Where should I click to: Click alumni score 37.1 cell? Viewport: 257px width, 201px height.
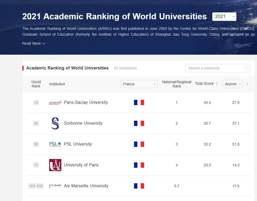click(x=236, y=123)
